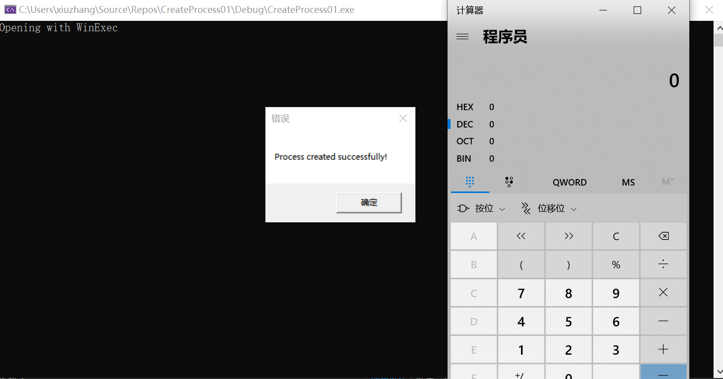Open the 按位 bitwise operations dropdown
The width and height of the screenshot is (723, 379).
point(480,208)
